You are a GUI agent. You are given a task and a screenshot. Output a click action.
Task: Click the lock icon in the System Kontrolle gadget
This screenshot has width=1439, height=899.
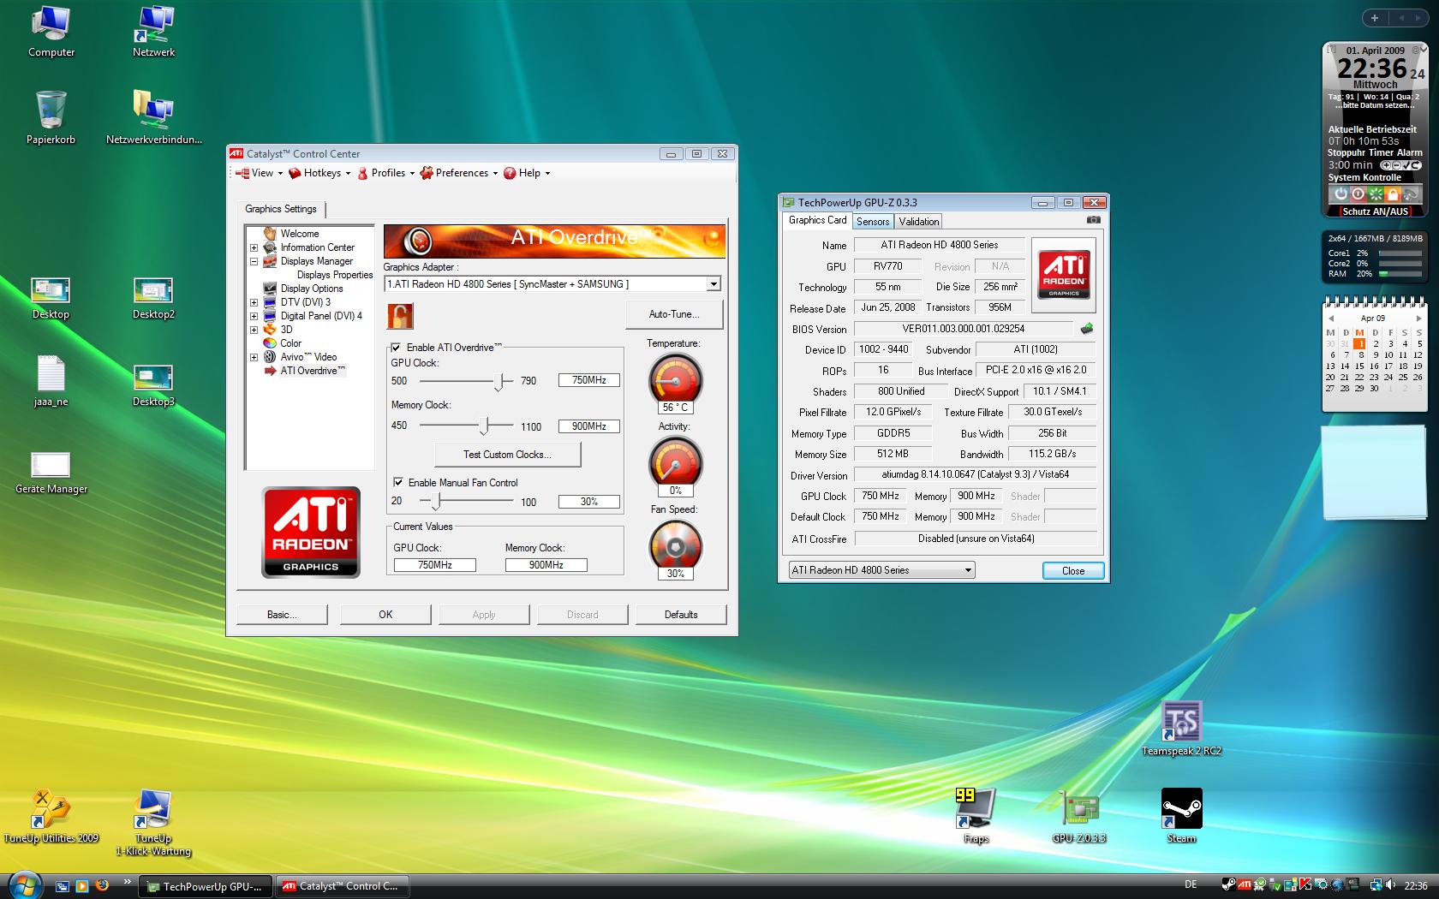1393,194
